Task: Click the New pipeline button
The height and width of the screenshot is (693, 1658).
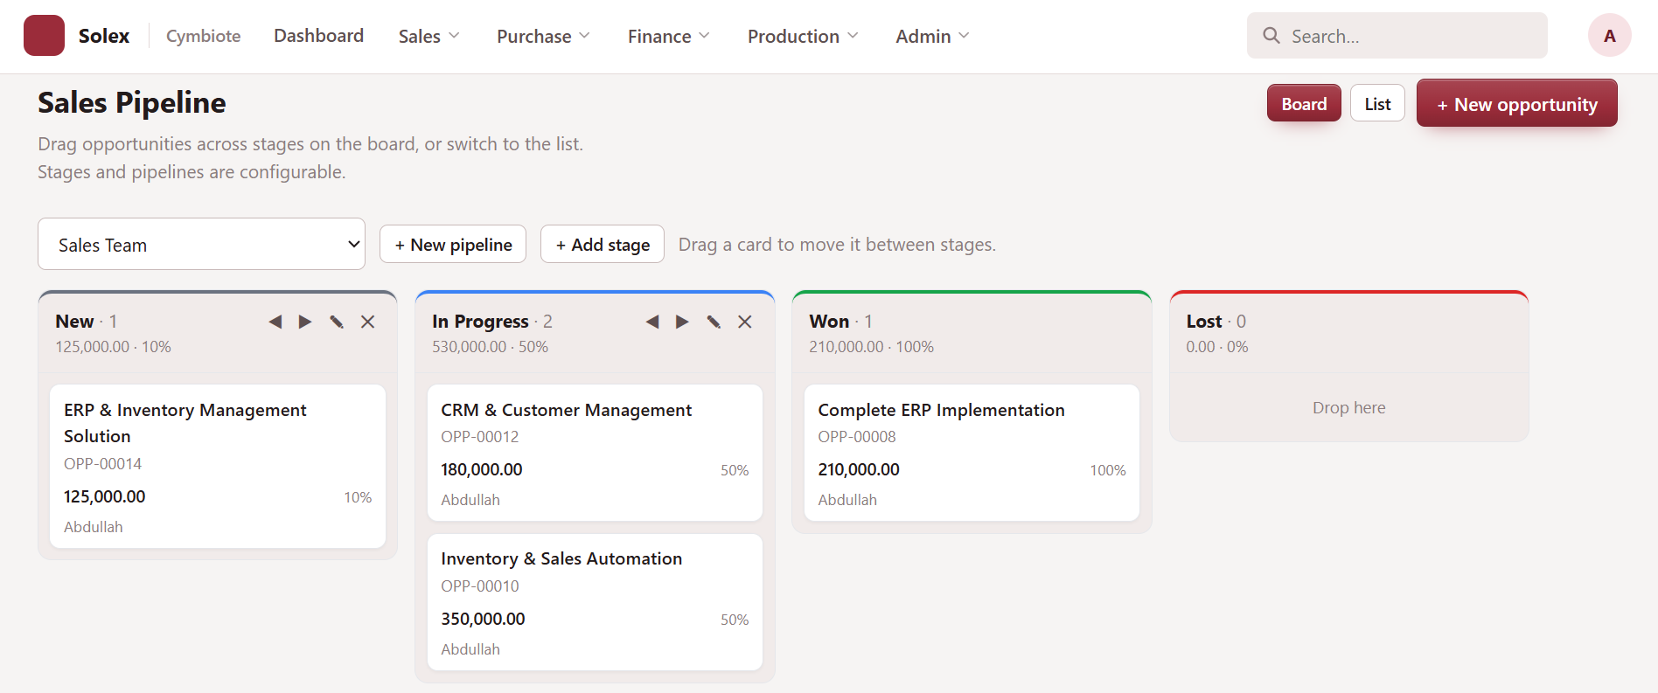Action: [x=453, y=244]
